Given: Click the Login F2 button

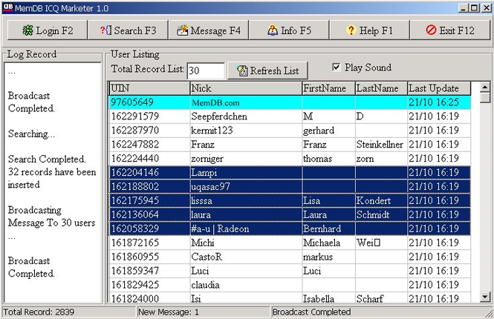Looking at the screenshot, I should coord(48,30).
